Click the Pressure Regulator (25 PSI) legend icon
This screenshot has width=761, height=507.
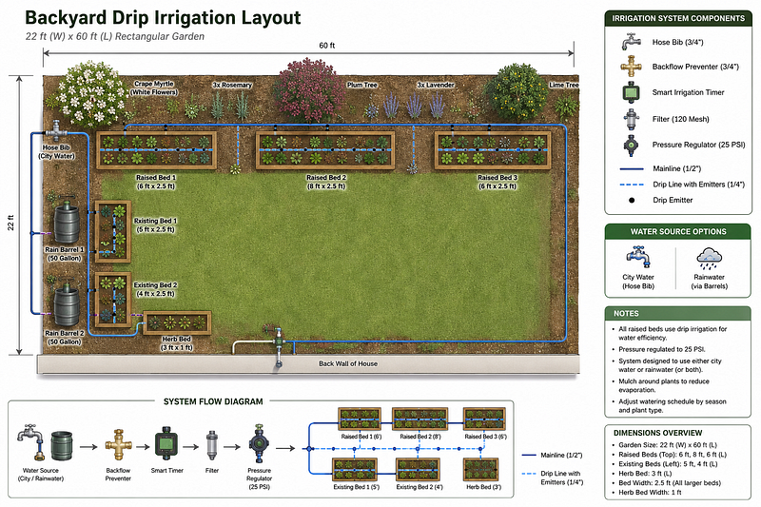point(631,145)
